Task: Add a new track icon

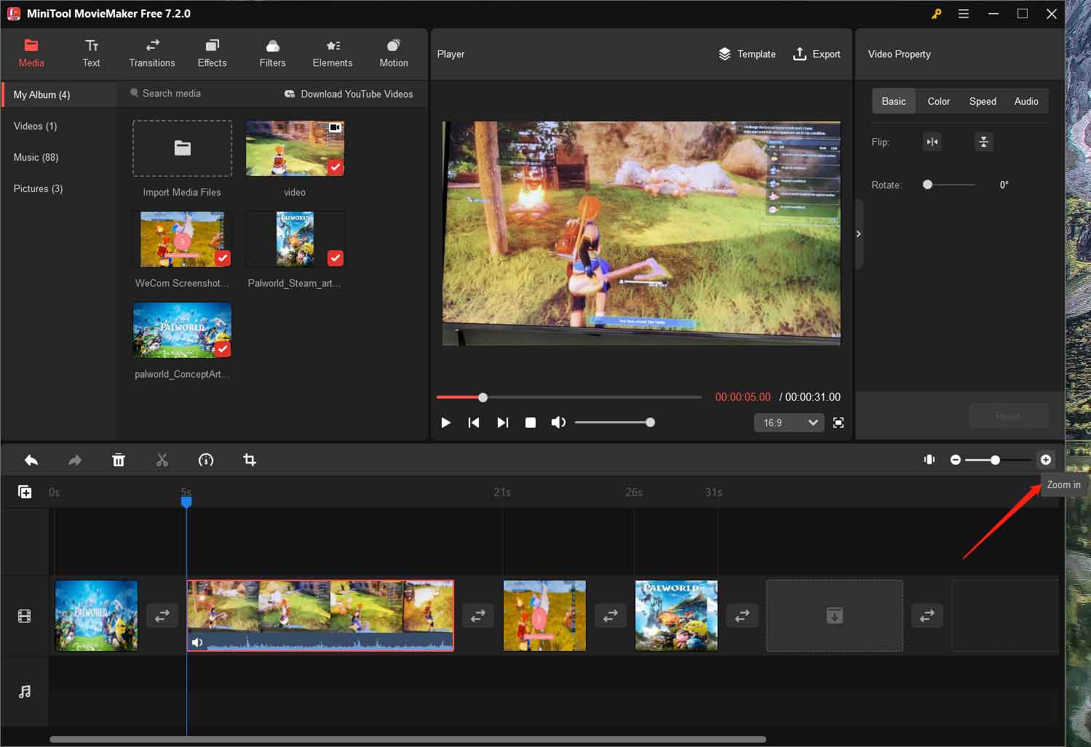Action: (x=25, y=492)
